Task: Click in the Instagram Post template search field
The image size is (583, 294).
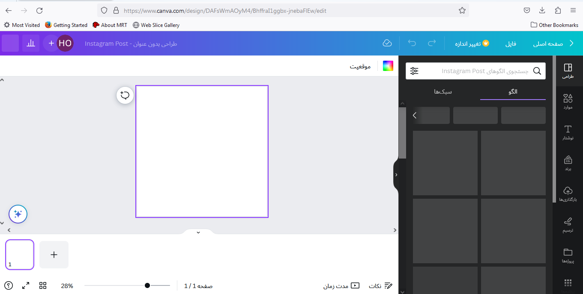Action: pyautogui.click(x=475, y=71)
